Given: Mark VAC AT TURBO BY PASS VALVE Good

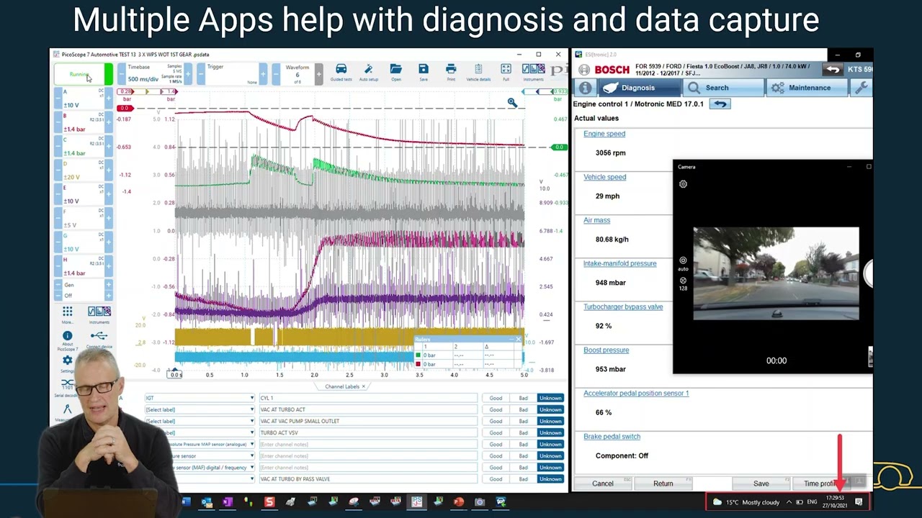Looking at the screenshot, I should (496, 478).
